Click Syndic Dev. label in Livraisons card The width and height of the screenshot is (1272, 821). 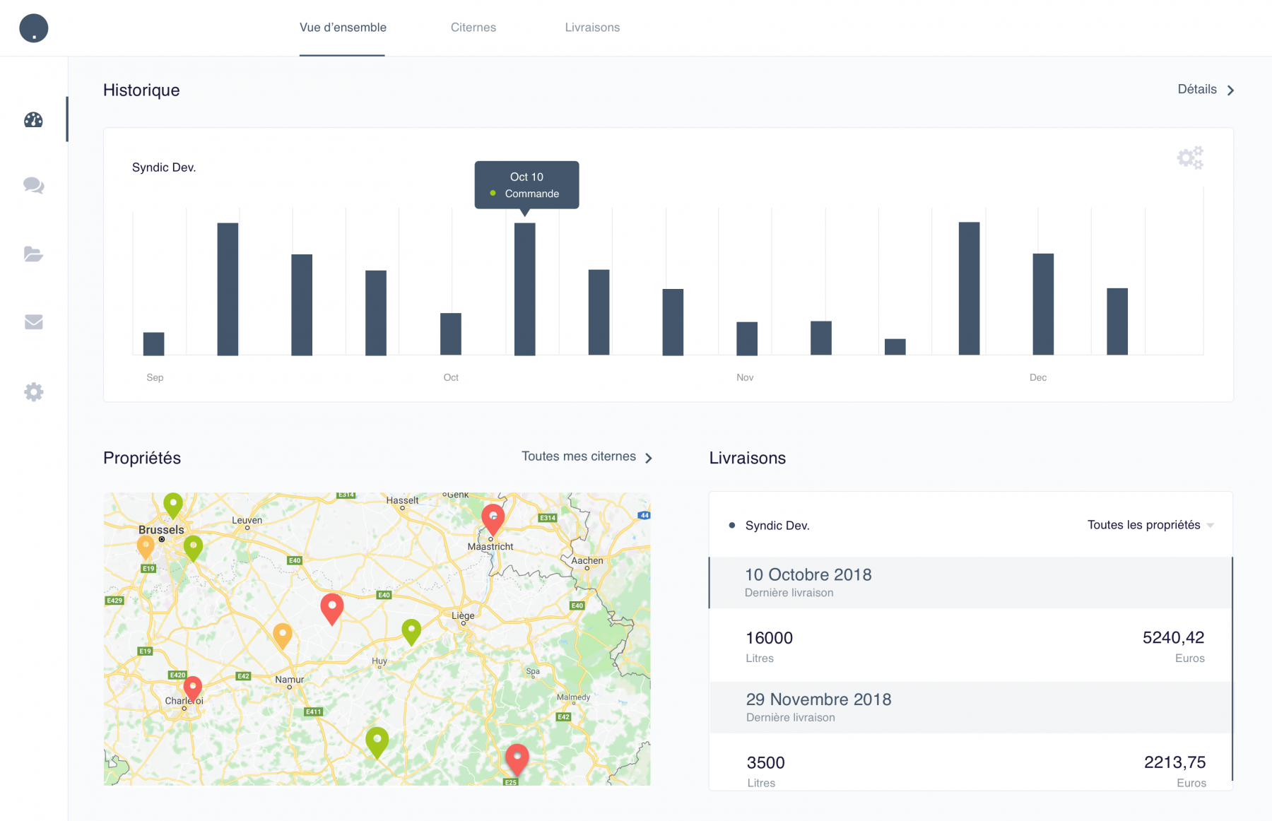(777, 526)
